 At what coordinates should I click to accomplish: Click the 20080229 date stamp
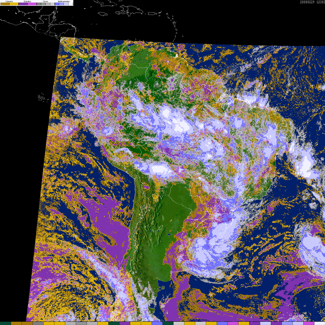307,2
